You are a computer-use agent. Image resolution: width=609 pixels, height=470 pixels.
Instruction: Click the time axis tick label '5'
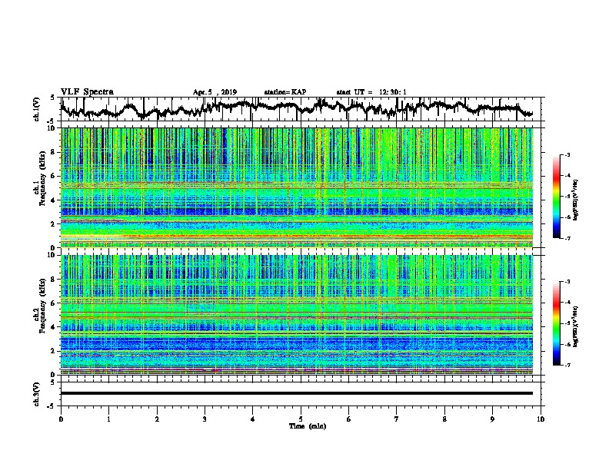click(301, 419)
